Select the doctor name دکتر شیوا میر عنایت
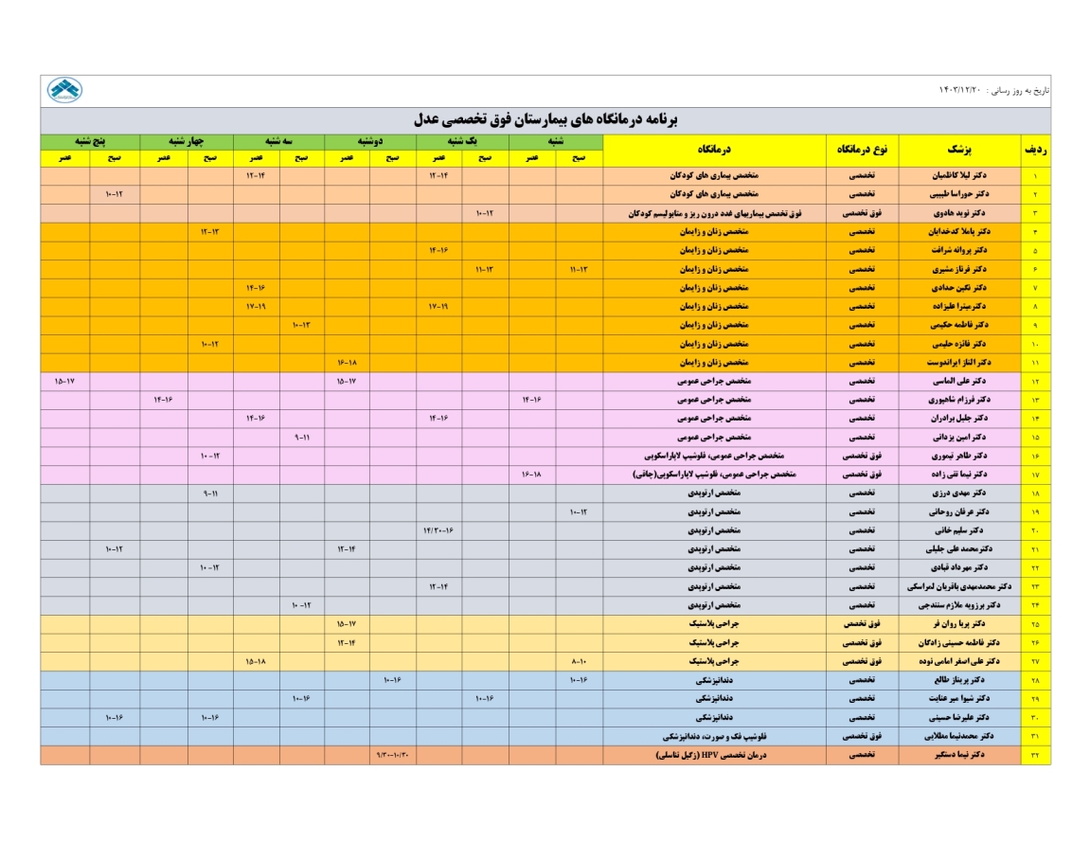This screenshot has width=1090, height=843. pos(959,698)
